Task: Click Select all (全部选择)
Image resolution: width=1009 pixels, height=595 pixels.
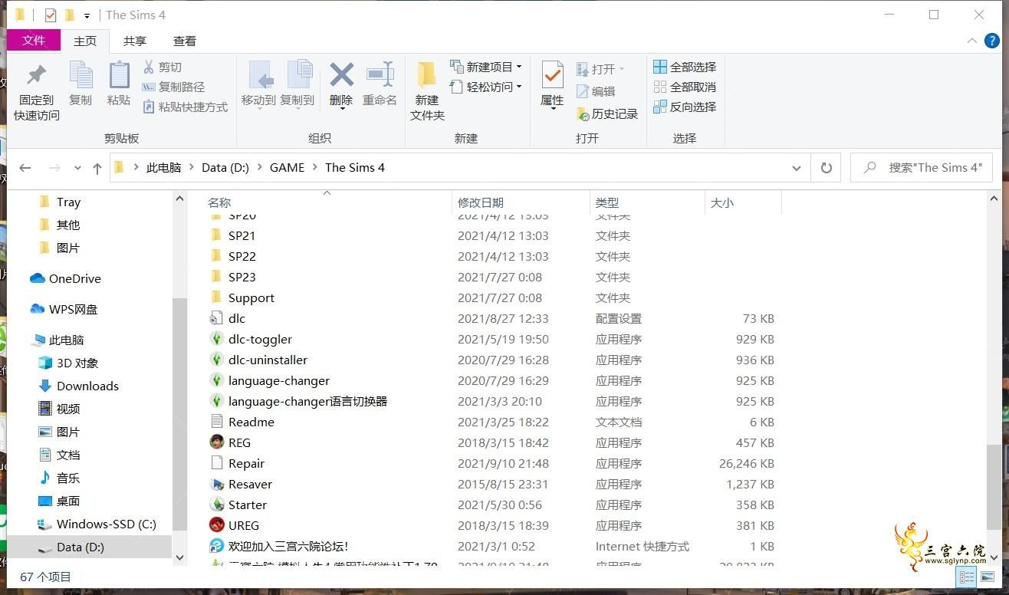Action: click(685, 67)
